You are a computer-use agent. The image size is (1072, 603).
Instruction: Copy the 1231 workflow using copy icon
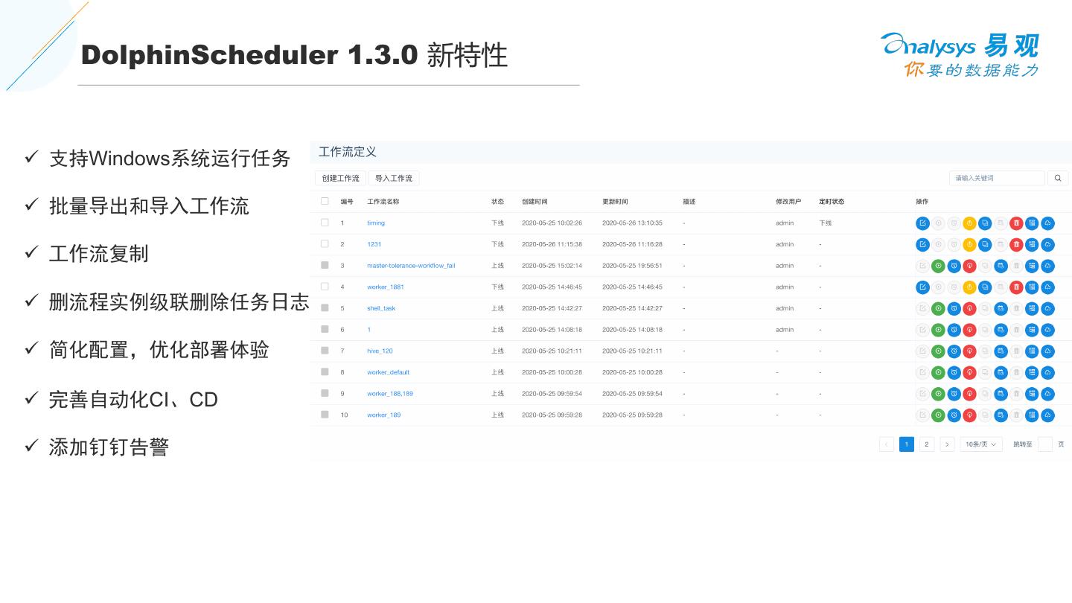pyautogui.click(x=985, y=244)
